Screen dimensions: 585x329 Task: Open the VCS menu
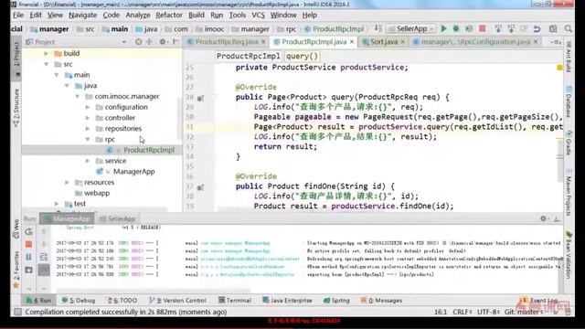(x=258, y=16)
